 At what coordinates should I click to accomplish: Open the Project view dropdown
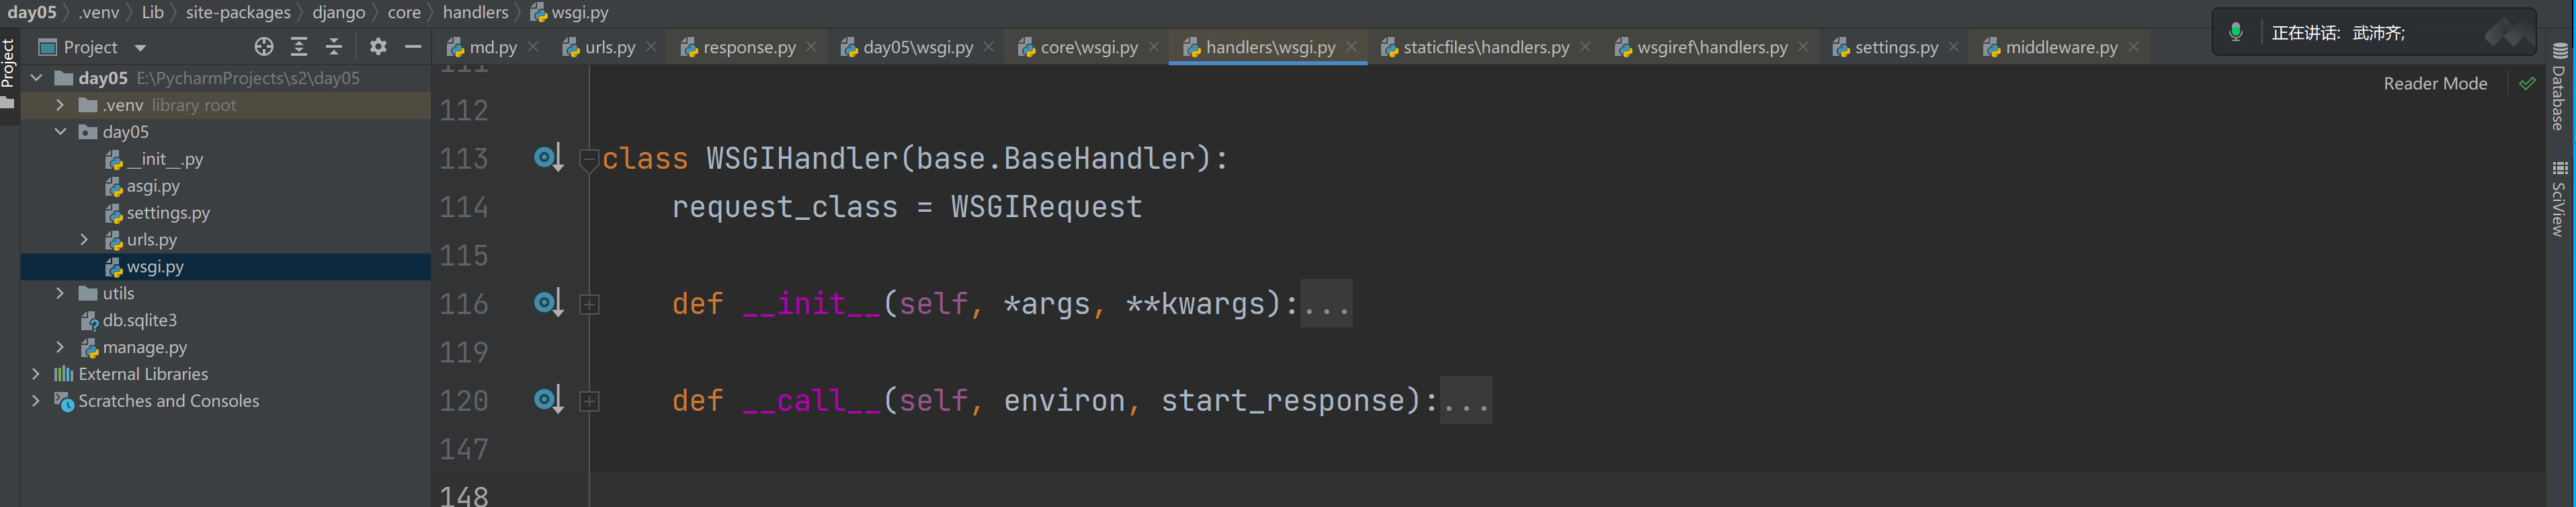coord(140,48)
